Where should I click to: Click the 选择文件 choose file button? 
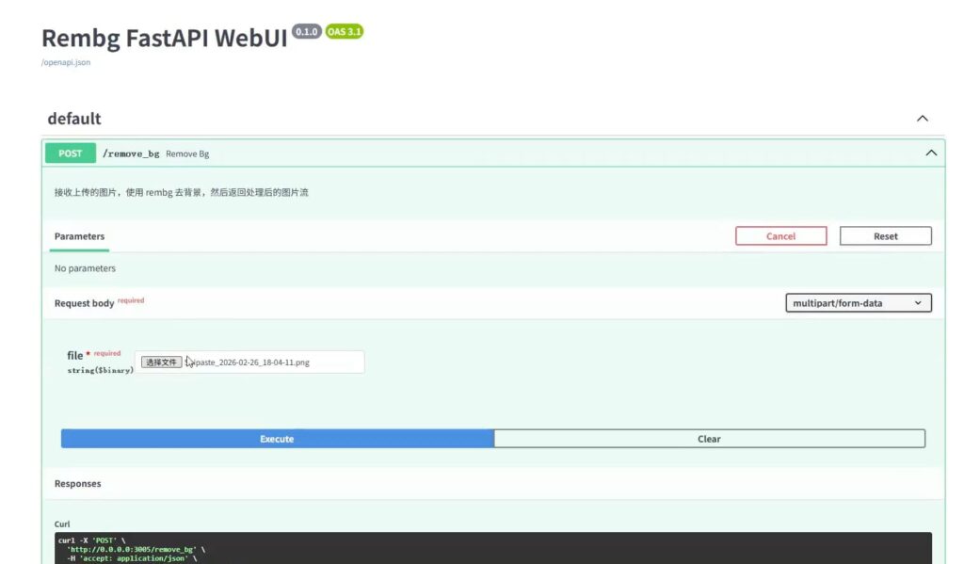[x=160, y=362]
